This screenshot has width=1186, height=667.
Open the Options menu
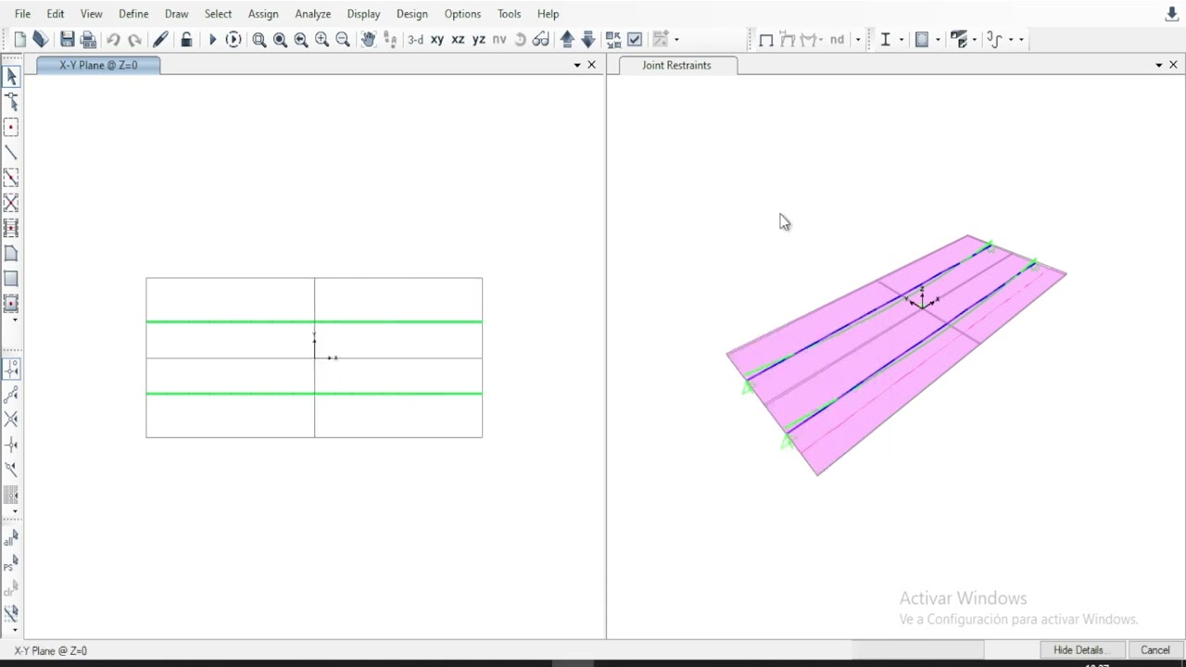coord(462,14)
